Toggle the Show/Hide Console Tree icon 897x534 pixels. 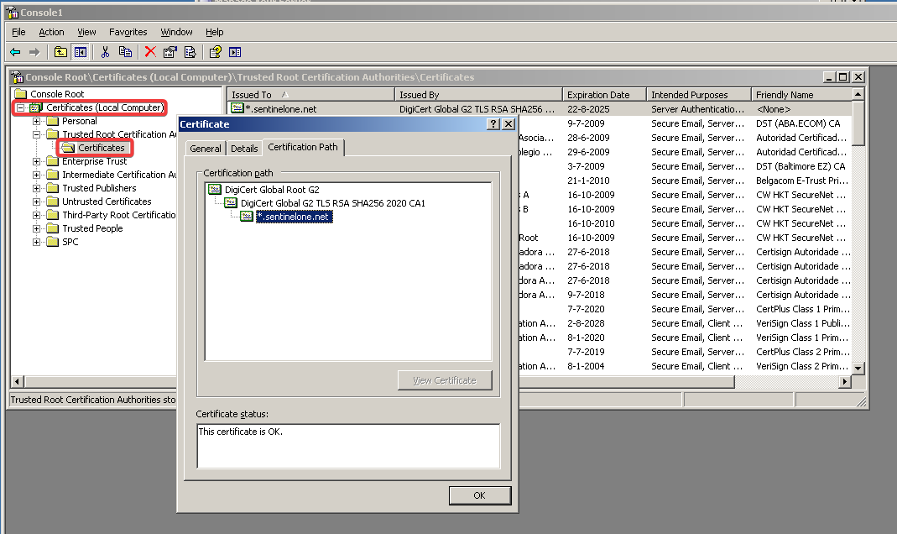(x=80, y=52)
